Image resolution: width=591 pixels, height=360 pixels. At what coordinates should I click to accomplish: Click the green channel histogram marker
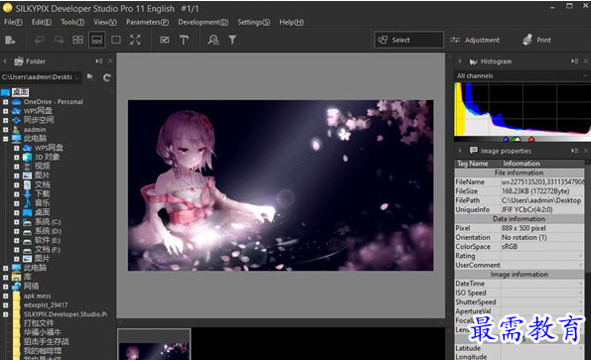click(514, 140)
